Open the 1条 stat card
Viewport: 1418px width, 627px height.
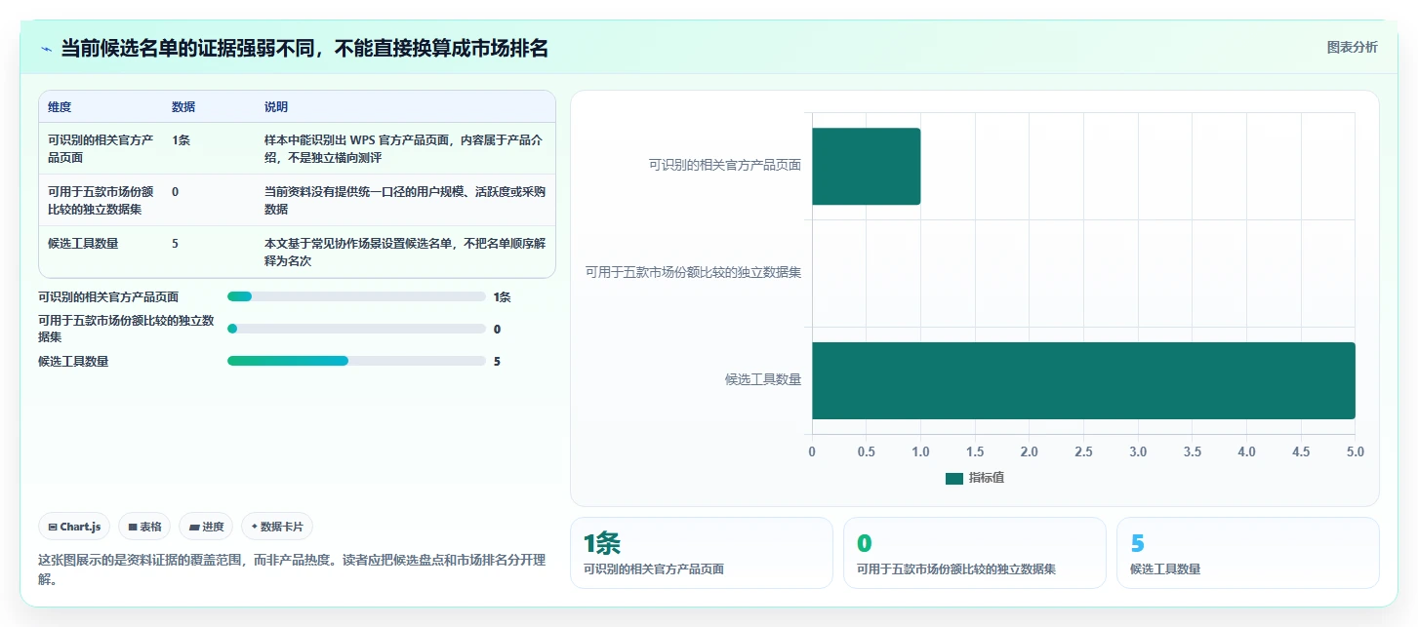[x=701, y=553]
